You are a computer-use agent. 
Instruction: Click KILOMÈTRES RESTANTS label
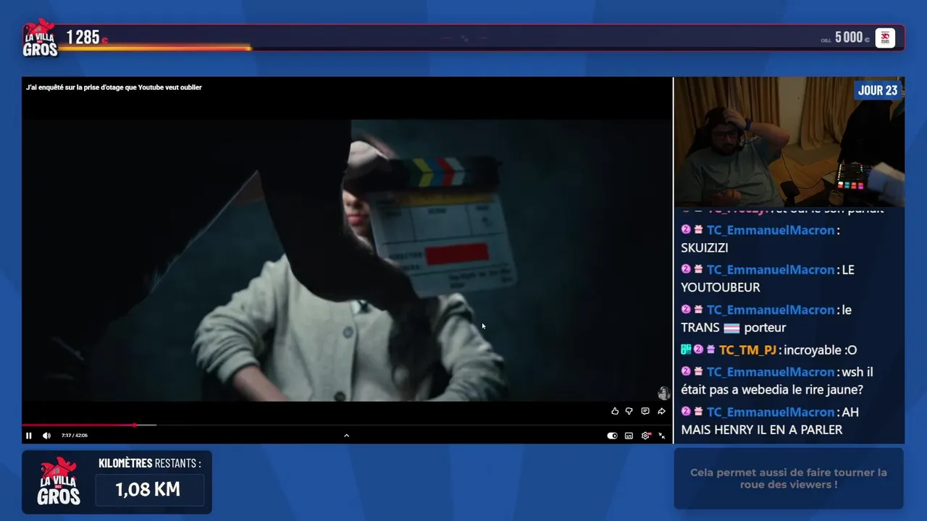point(150,463)
